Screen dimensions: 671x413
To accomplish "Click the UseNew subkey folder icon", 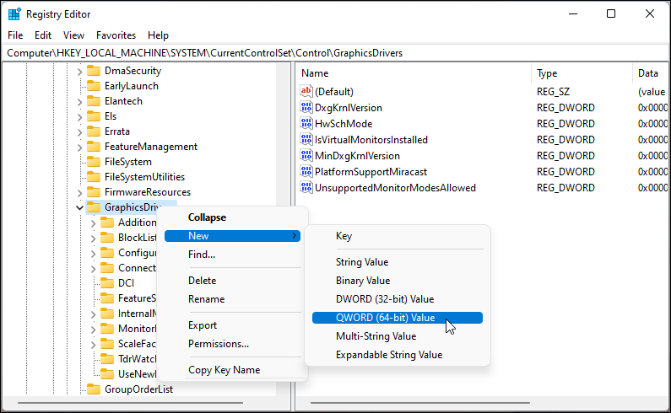I will pyautogui.click(x=107, y=374).
